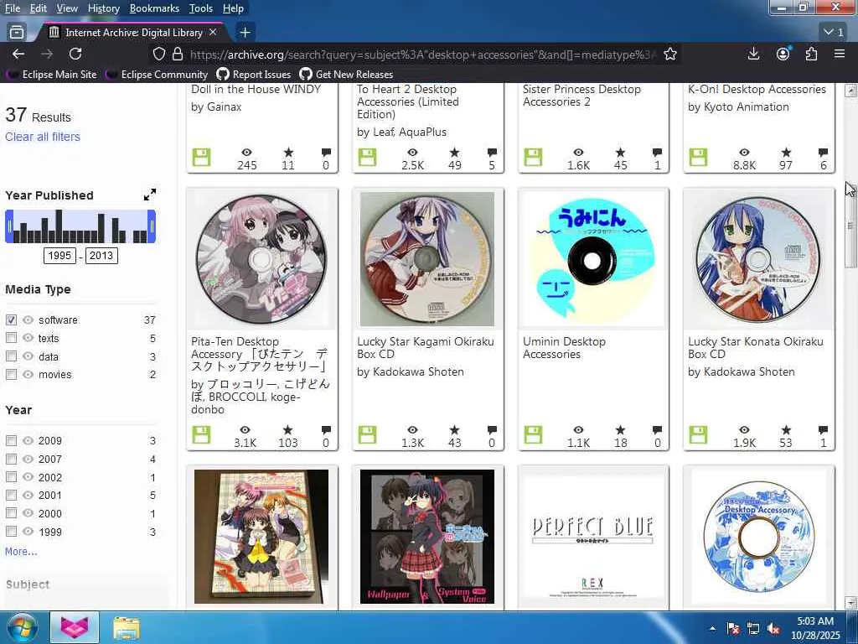The height and width of the screenshot is (644, 858).
Task: Check the 2009 year checkbox
Action: click(x=11, y=440)
